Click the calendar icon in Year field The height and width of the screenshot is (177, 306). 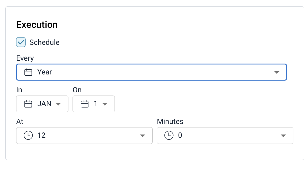coord(28,72)
